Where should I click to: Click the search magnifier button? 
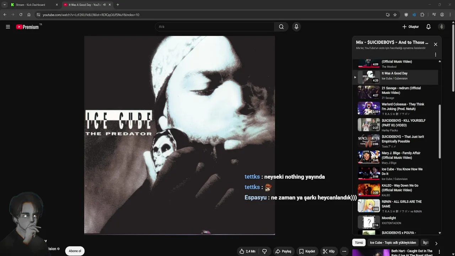click(281, 27)
